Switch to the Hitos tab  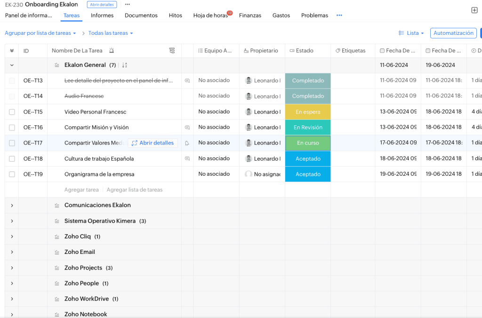175,16
